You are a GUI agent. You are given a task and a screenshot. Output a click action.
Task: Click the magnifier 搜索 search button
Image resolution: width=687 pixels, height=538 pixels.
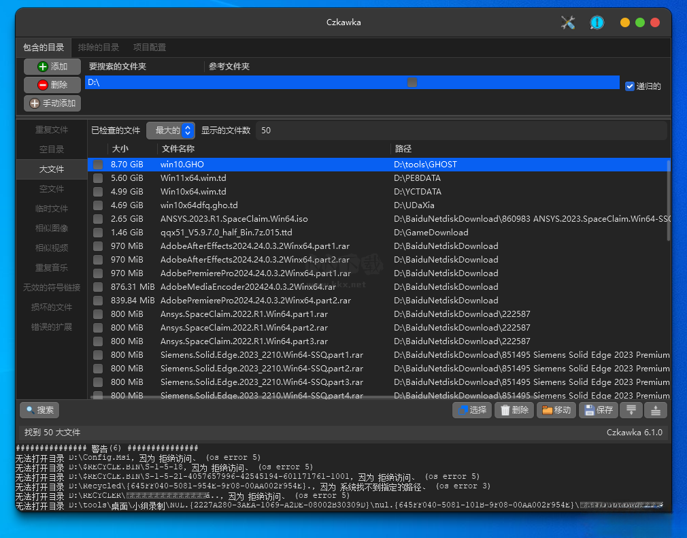pyautogui.click(x=39, y=410)
